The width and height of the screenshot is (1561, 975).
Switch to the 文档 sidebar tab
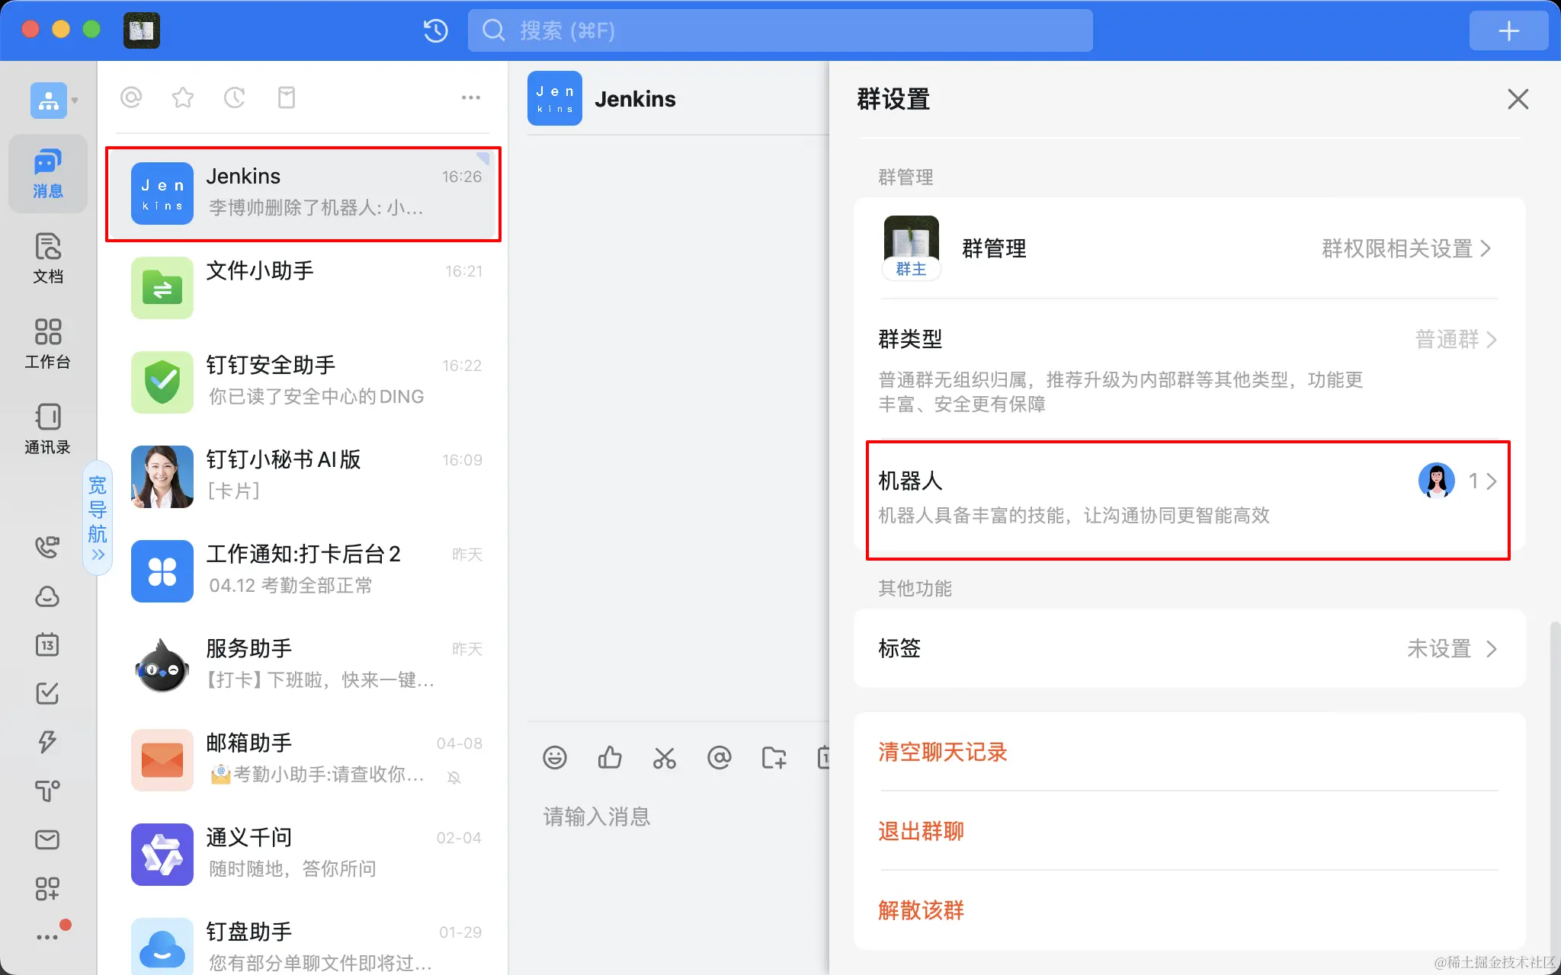[47, 258]
